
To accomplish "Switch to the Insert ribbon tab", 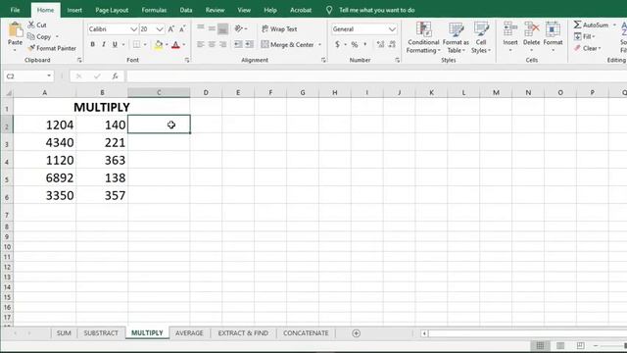I will point(74,10).
